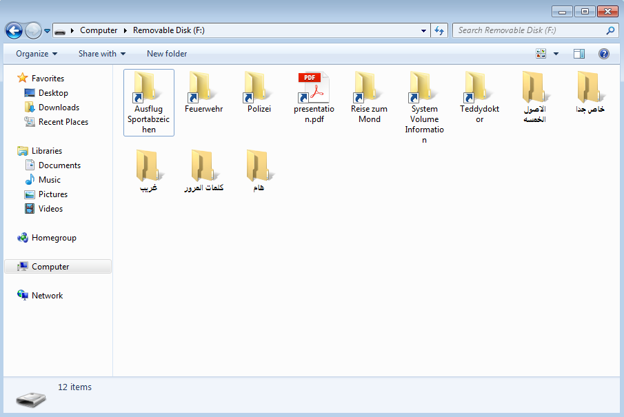Select Pictures under Libraries
The image size is (624, 417).
[52, 194]
